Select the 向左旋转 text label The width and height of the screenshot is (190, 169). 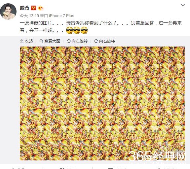[x=80, y=41]
